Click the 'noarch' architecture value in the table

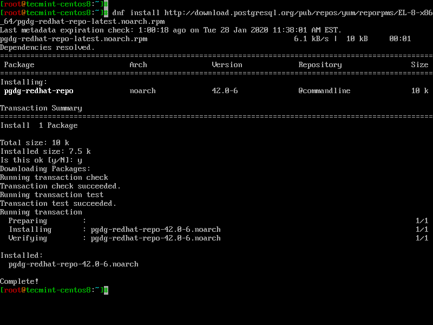click(x=142, y=90)
